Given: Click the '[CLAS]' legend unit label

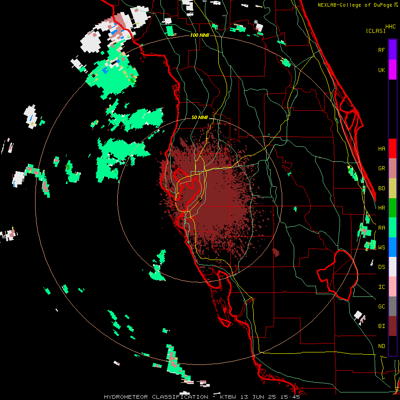Looking at the screenshot, I should click(x=376, y=31).
